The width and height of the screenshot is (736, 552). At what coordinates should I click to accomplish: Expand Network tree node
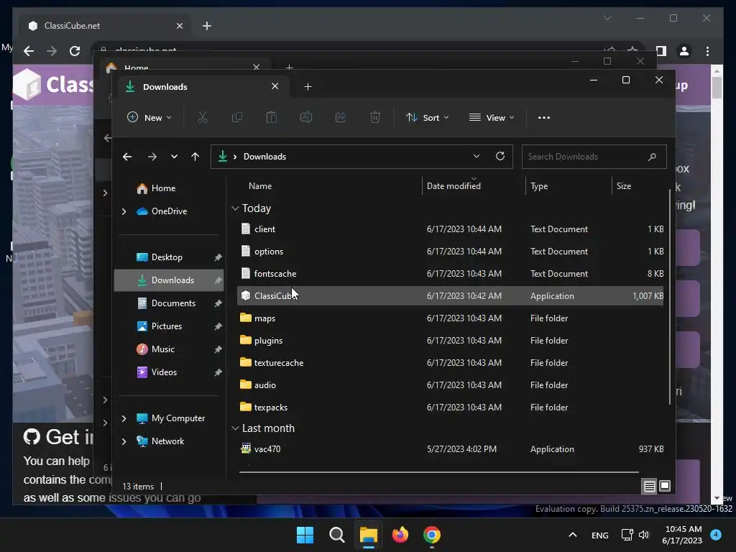(x=124, y=441)
